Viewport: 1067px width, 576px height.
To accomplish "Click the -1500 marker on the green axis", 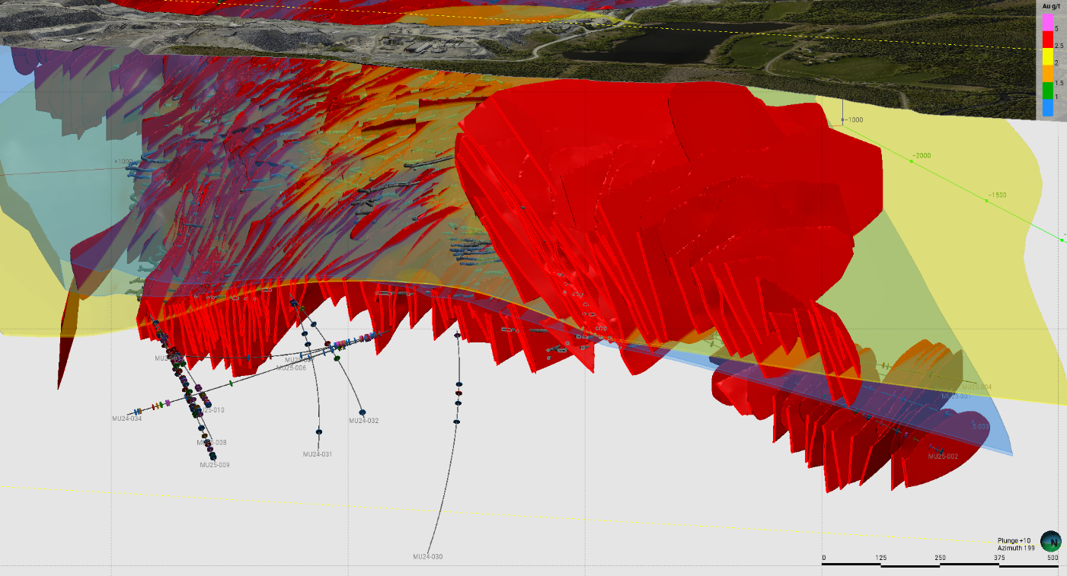I will pyautogui.click(x=997, y=196).
